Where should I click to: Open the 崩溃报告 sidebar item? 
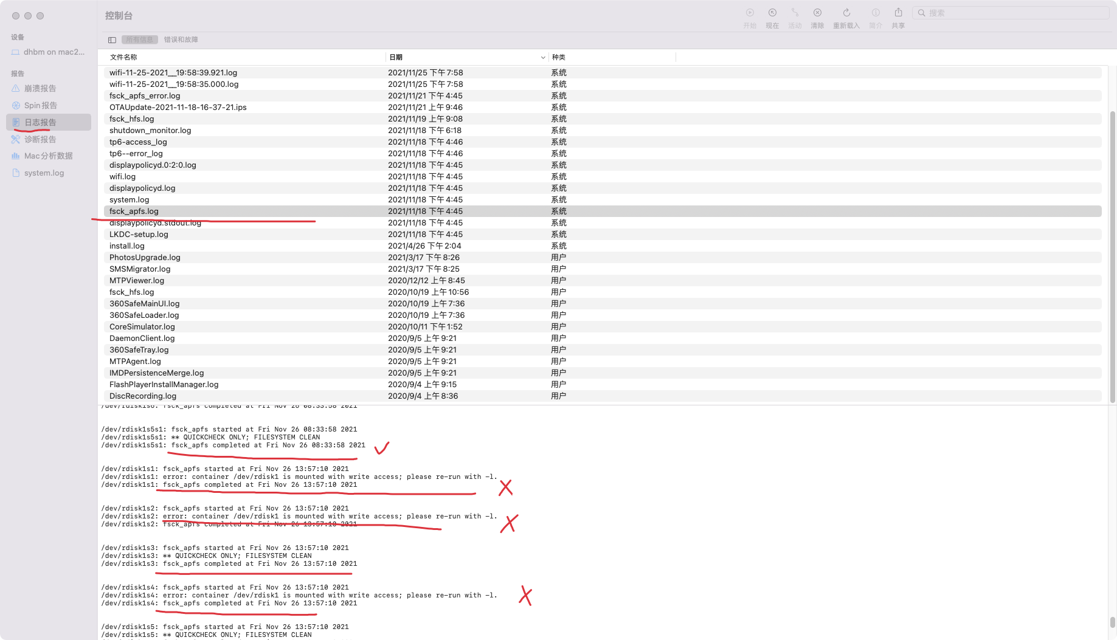[49, 89]
